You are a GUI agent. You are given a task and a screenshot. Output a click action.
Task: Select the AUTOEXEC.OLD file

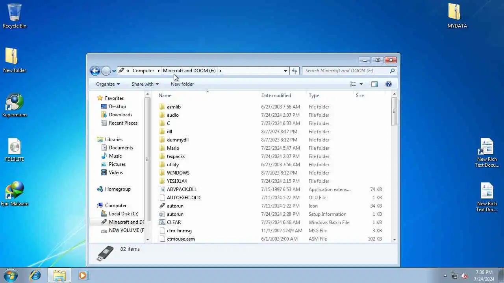coord(183,198)
